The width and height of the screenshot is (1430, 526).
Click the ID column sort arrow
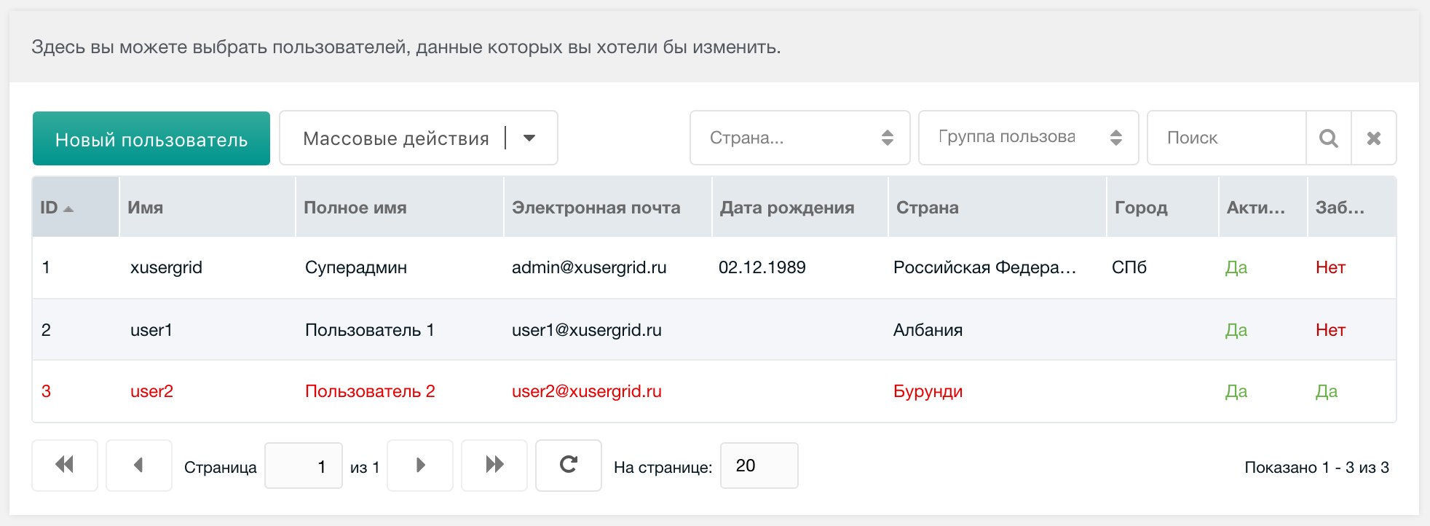(69, 209)
